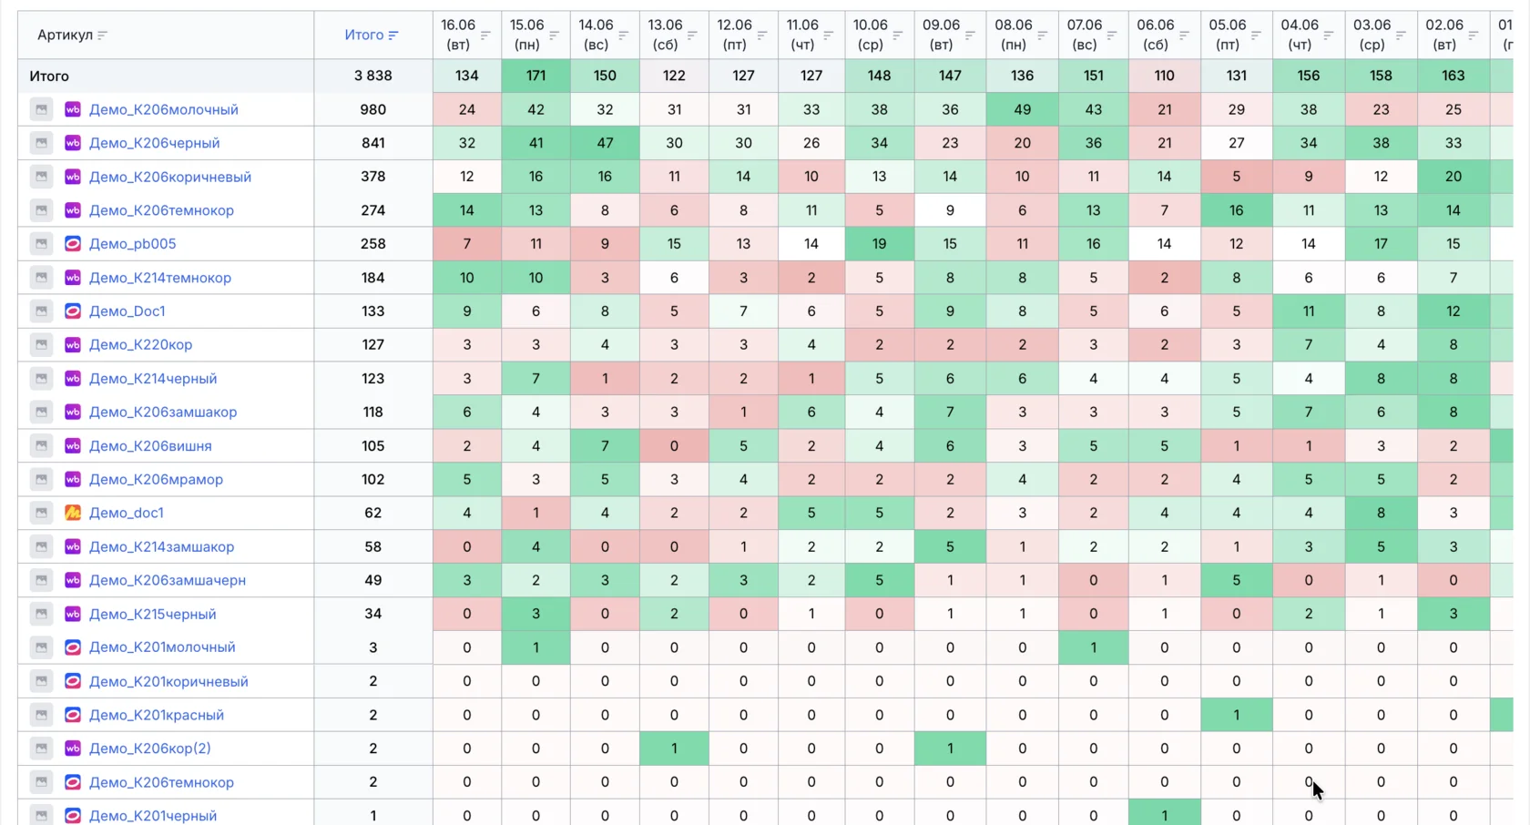Open the Демо_К206вишня article link

click(x=150, y=446)
